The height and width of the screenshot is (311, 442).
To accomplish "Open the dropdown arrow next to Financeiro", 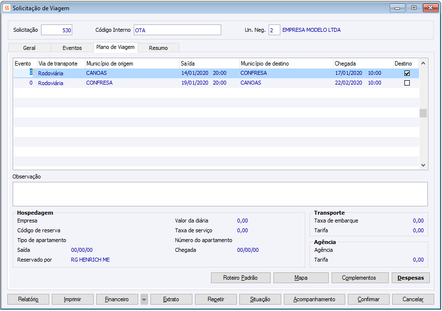I will 144,299.
